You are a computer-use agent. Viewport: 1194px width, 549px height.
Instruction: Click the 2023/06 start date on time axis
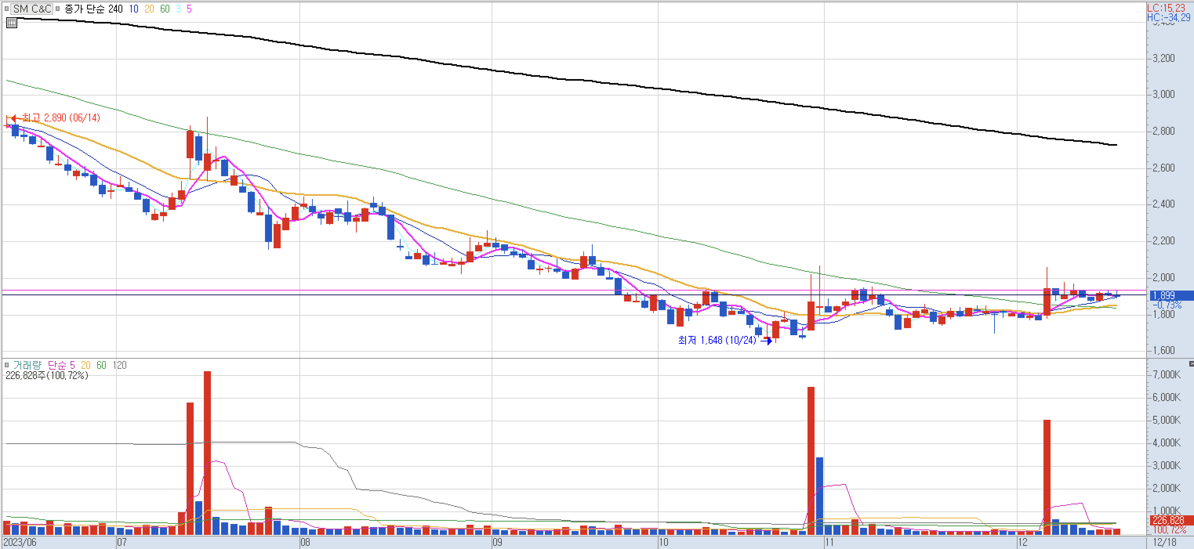(20, 542)
